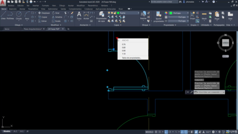Click the Simetría mirror tool

click(57, 17)
